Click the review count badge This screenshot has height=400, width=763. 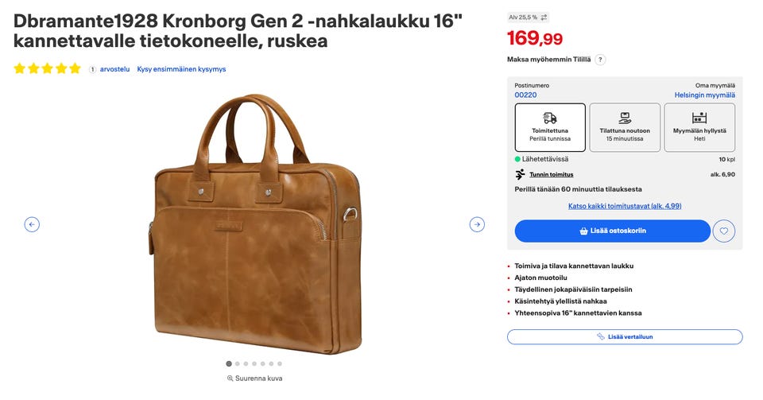coord(92,69)
